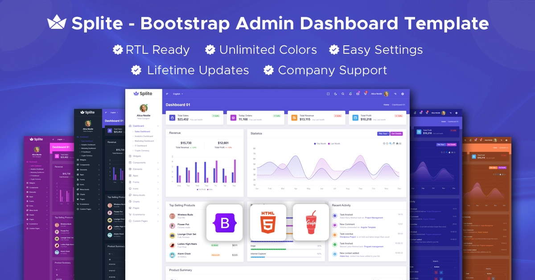Open mail envelope icon in white dashboard header
Image resolution: width=535 pixels, height=280 pixels.
[x=358, y=94]
